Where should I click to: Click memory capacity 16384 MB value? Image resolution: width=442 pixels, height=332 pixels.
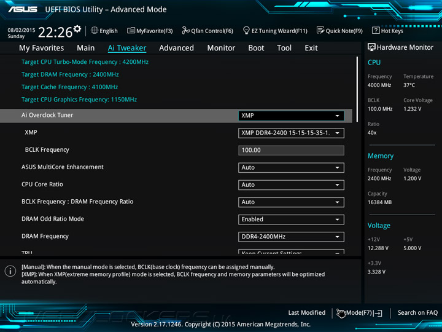(379, 202)
